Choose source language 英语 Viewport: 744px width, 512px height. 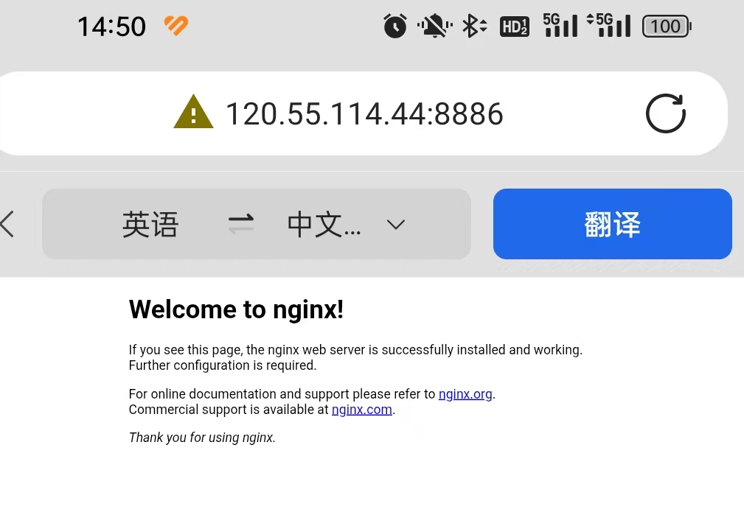point(150,224)
